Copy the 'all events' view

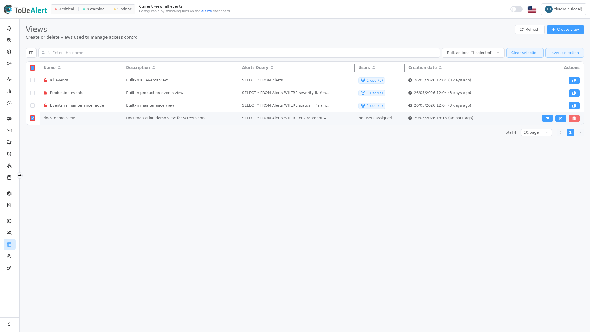tap(574, 81)
